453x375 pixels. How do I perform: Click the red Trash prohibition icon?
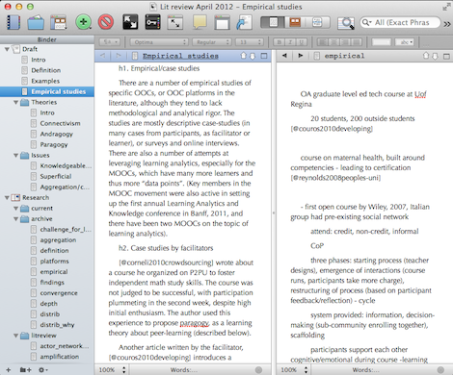[106, 22]
